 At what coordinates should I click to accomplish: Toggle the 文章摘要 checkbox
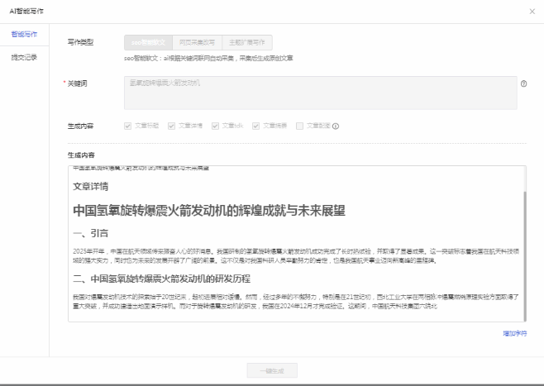tap(257, 126)
